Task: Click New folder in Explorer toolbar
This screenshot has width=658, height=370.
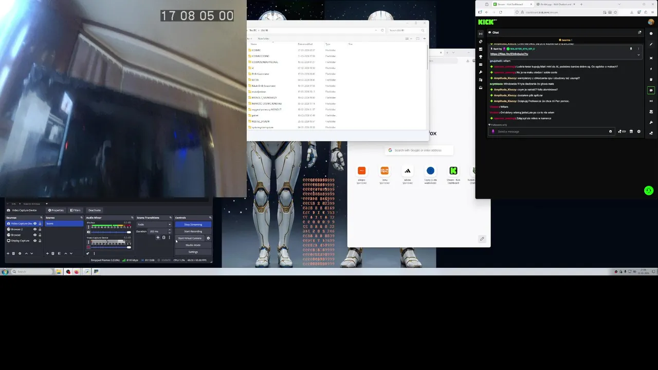Action: (x=264, y=39)
